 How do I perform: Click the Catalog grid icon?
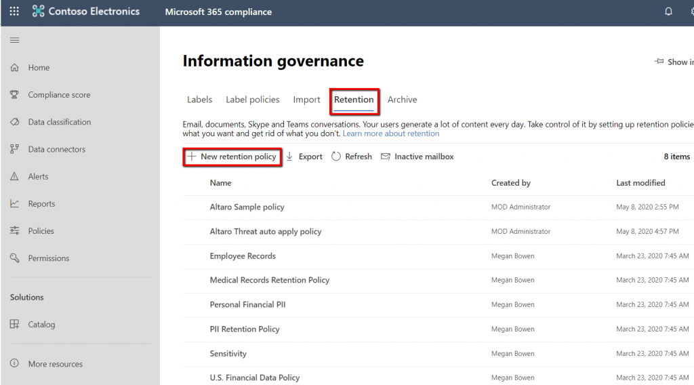pyautogui.click(x=15, y=325)
